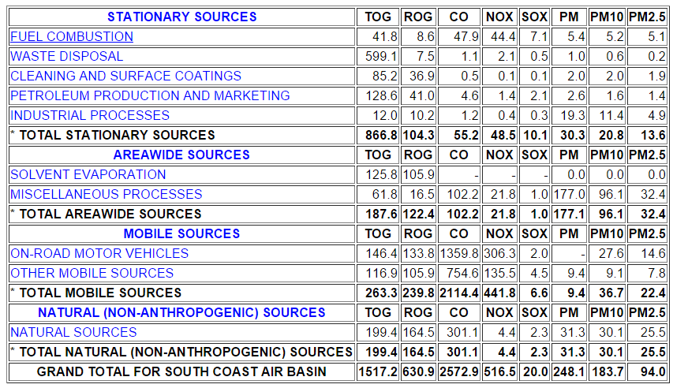The width and height of the screenshot is (688, 388).
Task: Open the SOLVENT EVAPORATION link
Action: click(x=88, y=174)
